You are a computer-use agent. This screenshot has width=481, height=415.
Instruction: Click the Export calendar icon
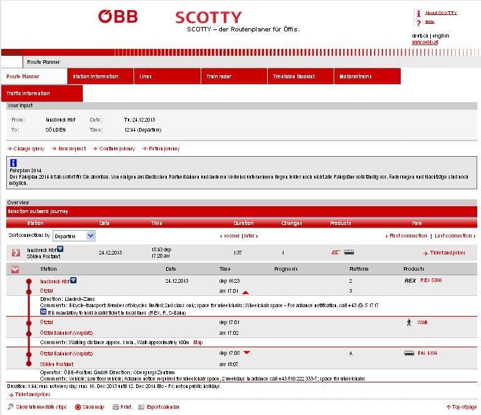coord(141,407)
